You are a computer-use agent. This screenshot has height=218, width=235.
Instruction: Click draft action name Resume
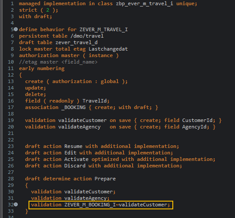(x=73, y=146)
